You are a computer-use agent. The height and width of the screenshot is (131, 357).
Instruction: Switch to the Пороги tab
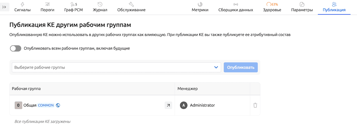point(47,7)
